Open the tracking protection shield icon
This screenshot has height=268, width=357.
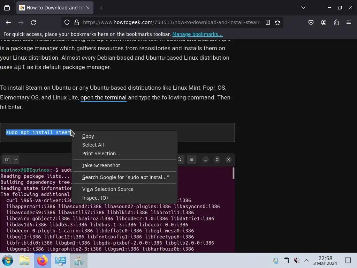[67, 22]
